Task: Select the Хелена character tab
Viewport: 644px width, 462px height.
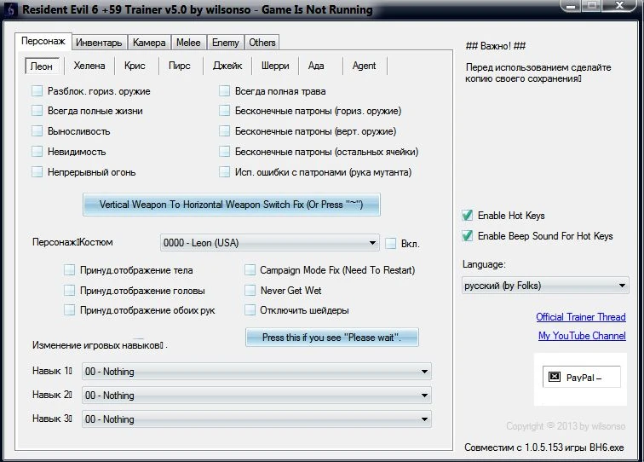Action: [x=89, y=66]
